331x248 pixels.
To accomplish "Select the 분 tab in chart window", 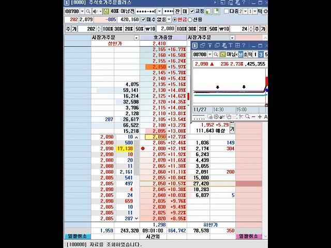I will pyautogui.click(x=240, y=54).
